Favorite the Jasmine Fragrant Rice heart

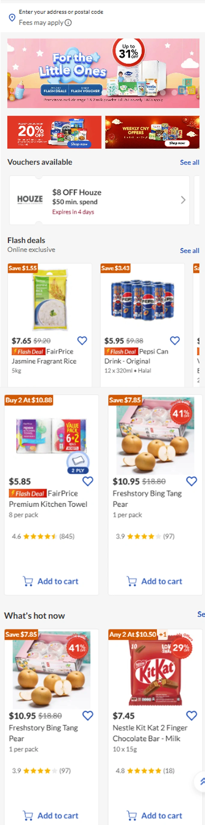coord(82,340)
